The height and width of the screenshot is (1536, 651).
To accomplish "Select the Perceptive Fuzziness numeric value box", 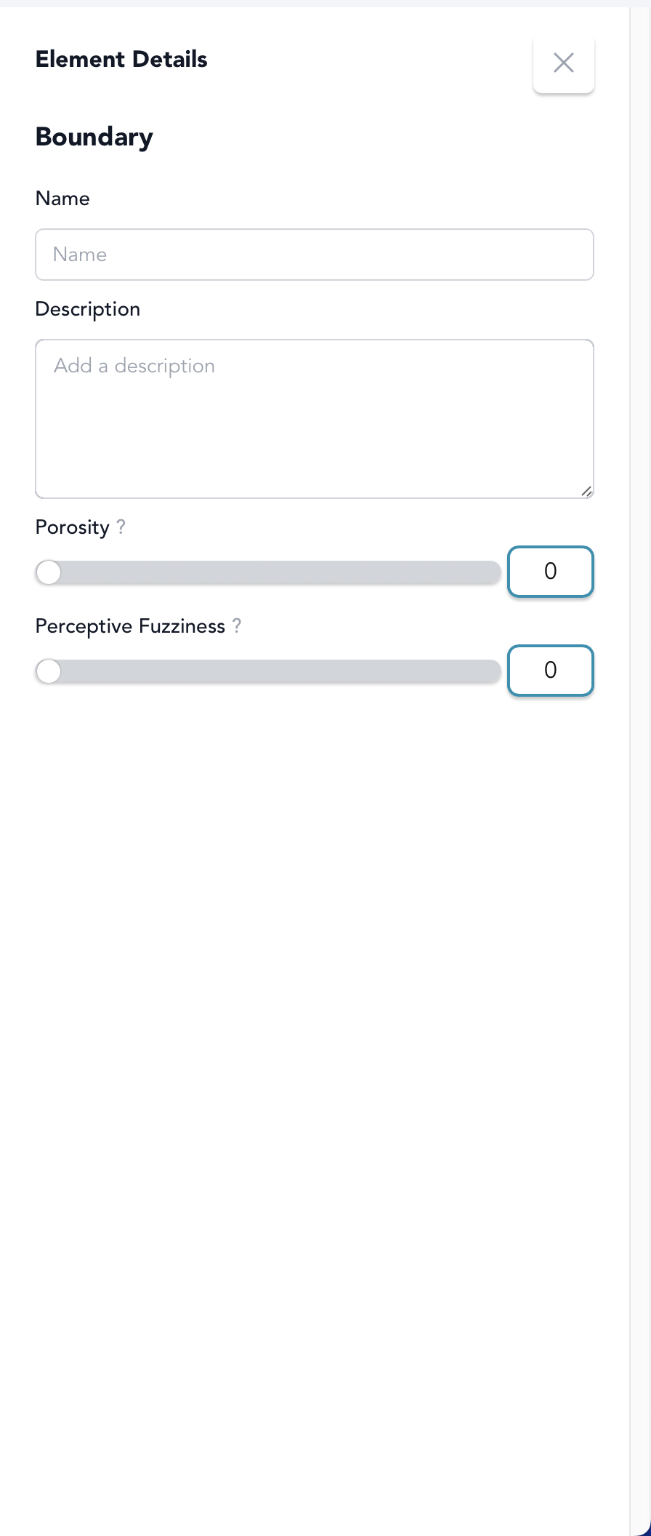I will tap(550, 671).
